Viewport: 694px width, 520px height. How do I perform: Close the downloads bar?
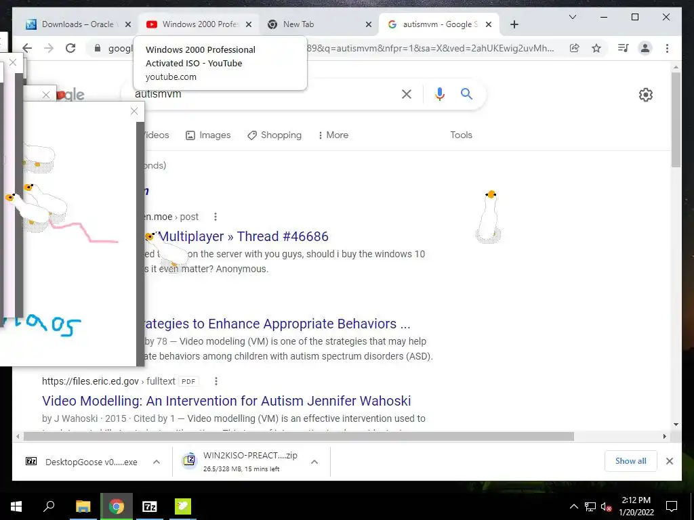pos(670,461)
